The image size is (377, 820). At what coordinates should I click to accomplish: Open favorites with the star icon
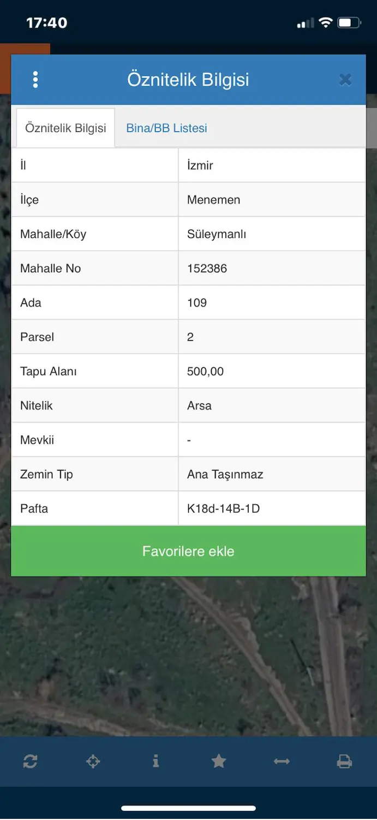(x=219, y=761)
